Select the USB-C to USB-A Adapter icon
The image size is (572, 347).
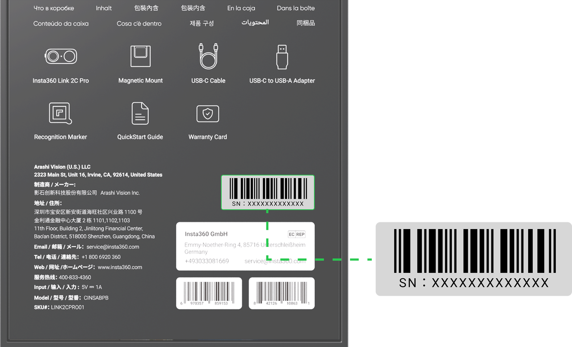point(282,57)
